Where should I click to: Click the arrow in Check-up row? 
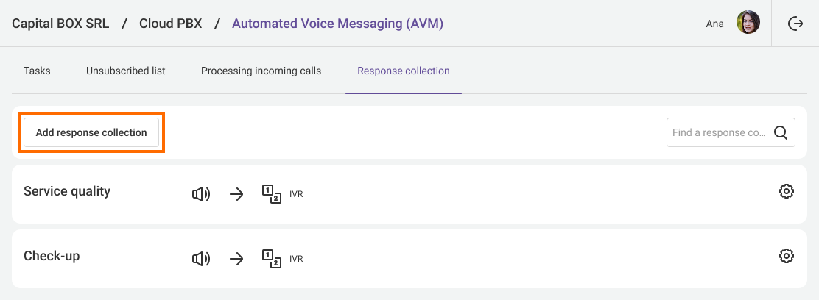236,259
